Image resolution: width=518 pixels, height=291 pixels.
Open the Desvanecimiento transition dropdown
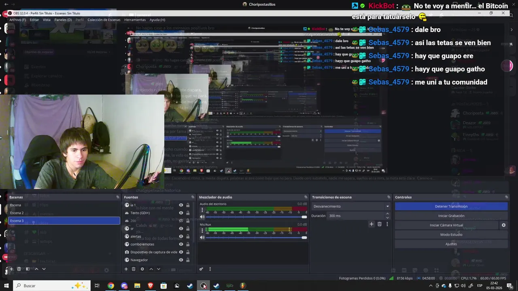[351, 206]
